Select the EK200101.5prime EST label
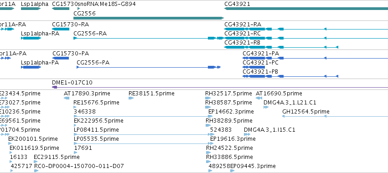388x173 pixels. click(x=33, y=139)
